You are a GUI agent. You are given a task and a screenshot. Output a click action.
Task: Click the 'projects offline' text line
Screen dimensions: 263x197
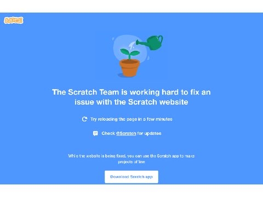[131, 162]
